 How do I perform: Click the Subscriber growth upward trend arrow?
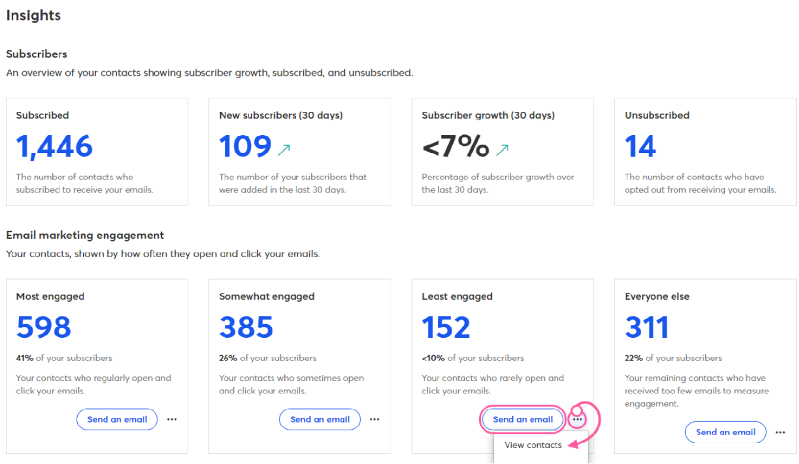[502, 149]
